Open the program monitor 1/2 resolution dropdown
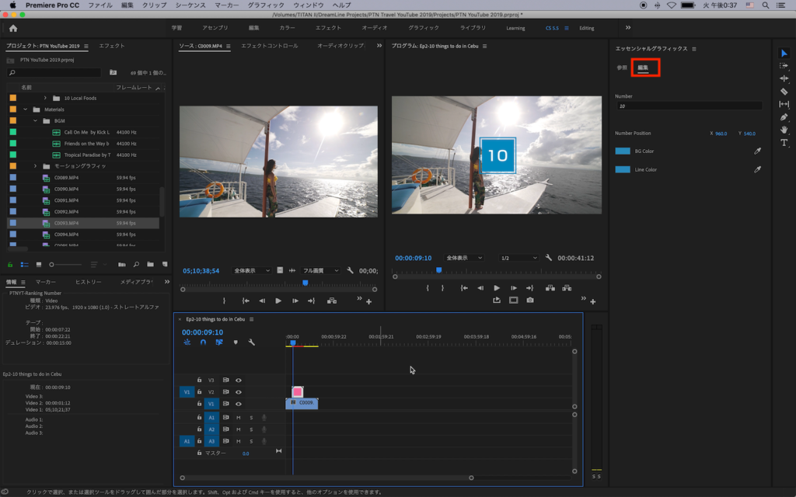Image resolution: width=796 pixels, height=497 pixels. [x=518, y=258]
